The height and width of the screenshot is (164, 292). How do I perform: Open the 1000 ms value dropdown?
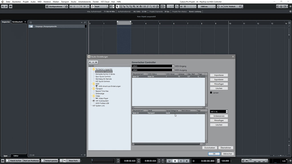point(207,7)
